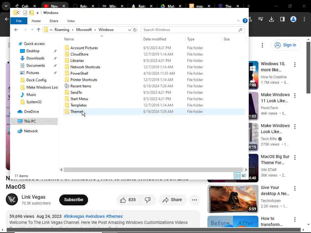Click the Properties checkmark icon in title bar
Screen dimensions: 311x233
[x=25, y=13]
